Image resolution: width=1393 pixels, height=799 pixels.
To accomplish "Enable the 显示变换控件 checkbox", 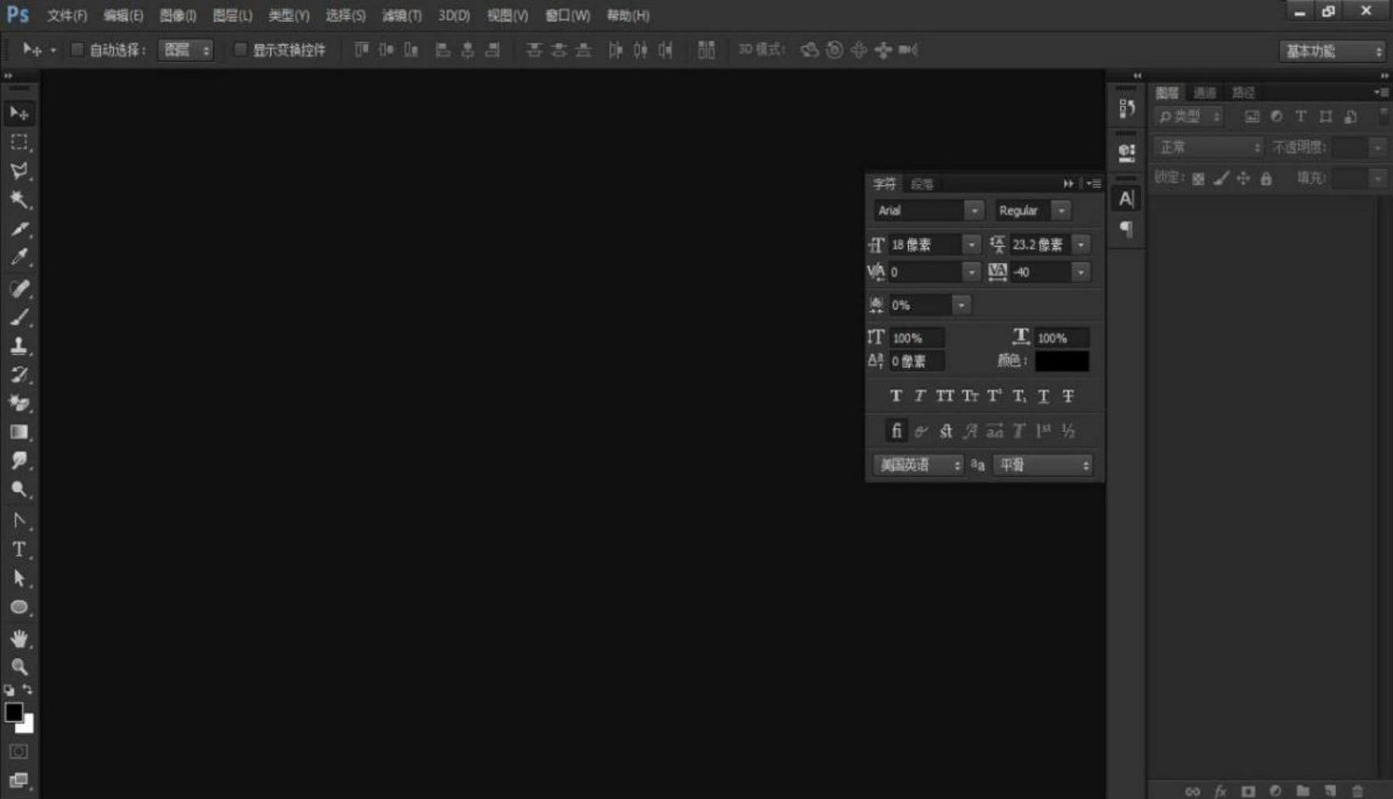I will click(x=240, y=50).
